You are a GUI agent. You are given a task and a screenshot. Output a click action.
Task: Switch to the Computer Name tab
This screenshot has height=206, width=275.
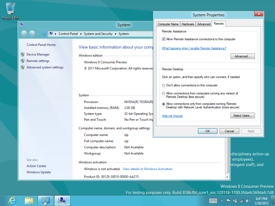tap(168, 24)
